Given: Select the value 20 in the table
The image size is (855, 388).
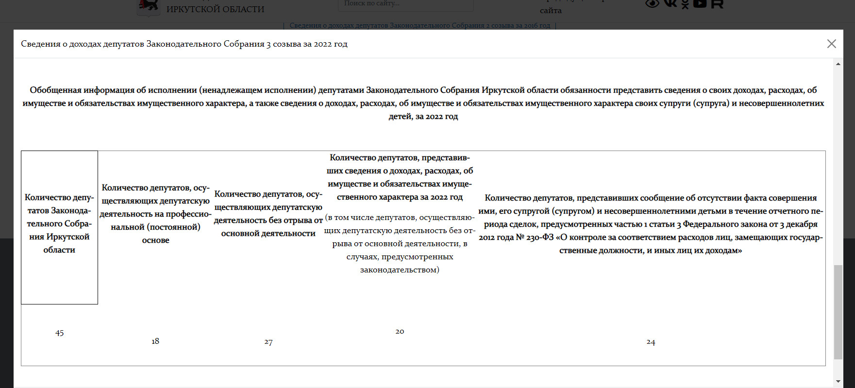Looking at the screenshot, I should tap(400, 331).
